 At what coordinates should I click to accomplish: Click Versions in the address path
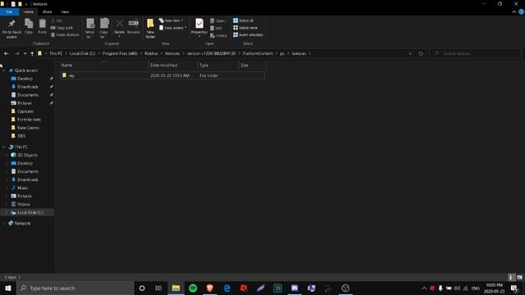coord(172,53)
